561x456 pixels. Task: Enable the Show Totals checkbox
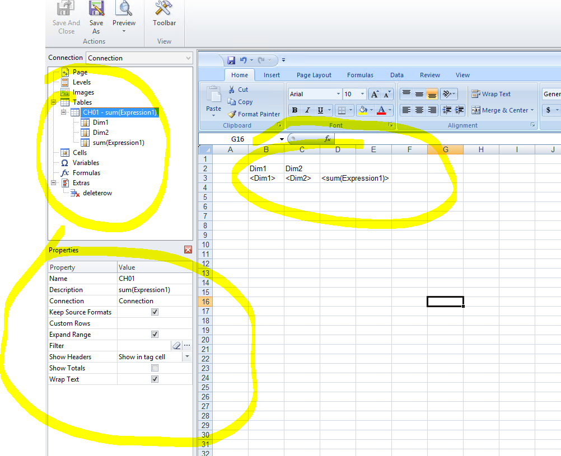[x=155, y=368]
